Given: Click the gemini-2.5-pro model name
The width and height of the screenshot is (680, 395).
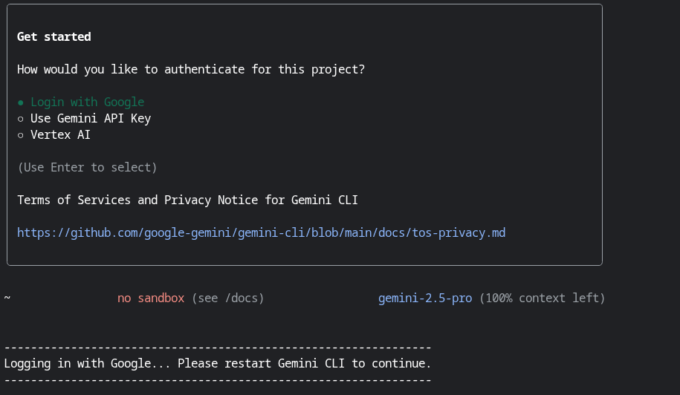Looking at the screenshot, I should (x=425, y=298).
